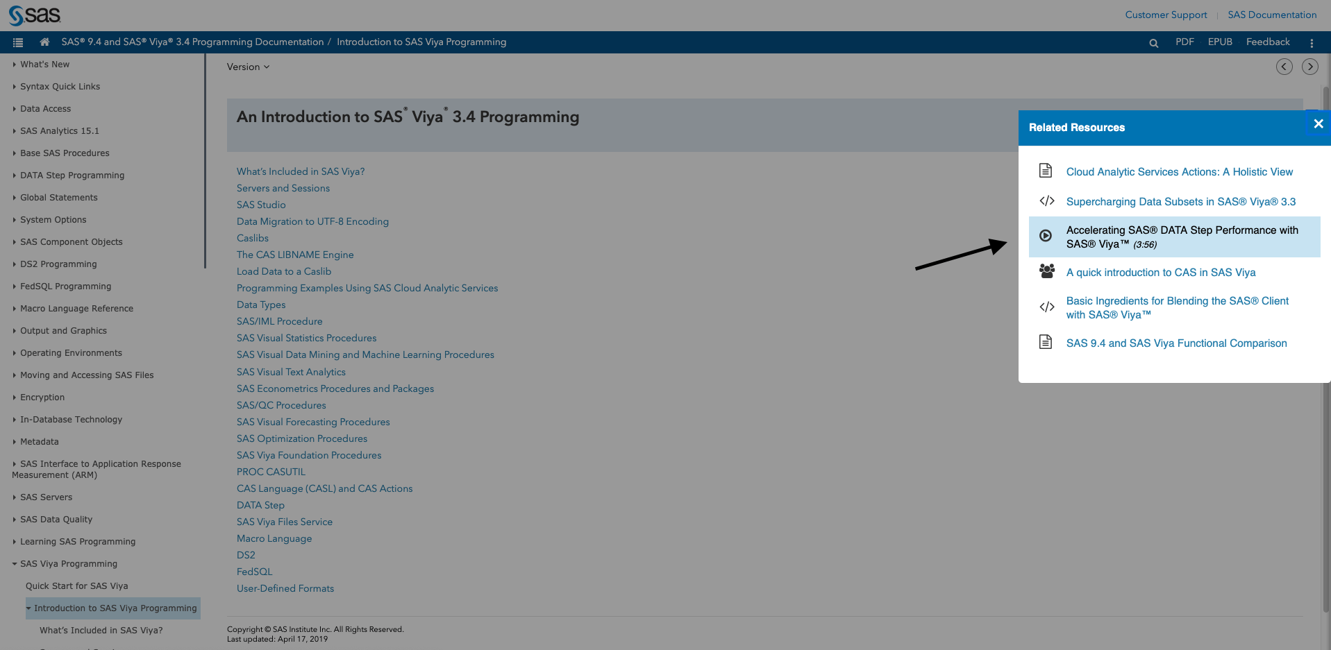Screen dimensions: 1331x650
Task: Collapse Introduction to SAS Viya Programming node
Action: (x=28, y=608)
